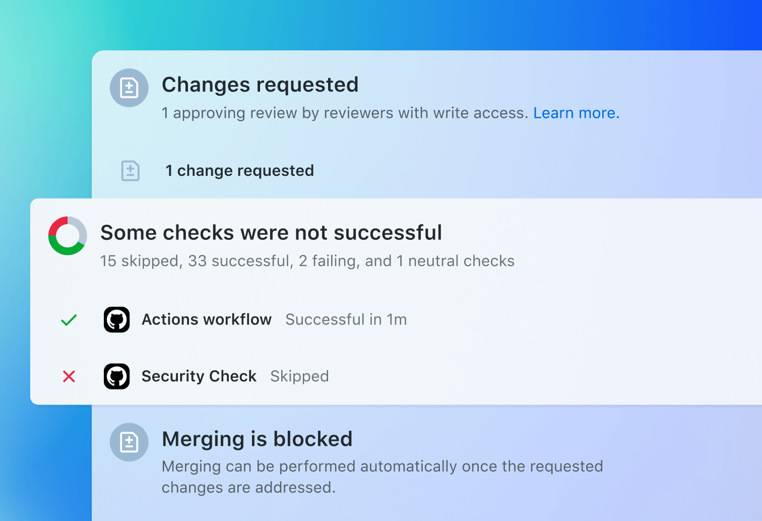Select the 1 change requested entry
Screen dimensions: 762x521
pos(239,170)
